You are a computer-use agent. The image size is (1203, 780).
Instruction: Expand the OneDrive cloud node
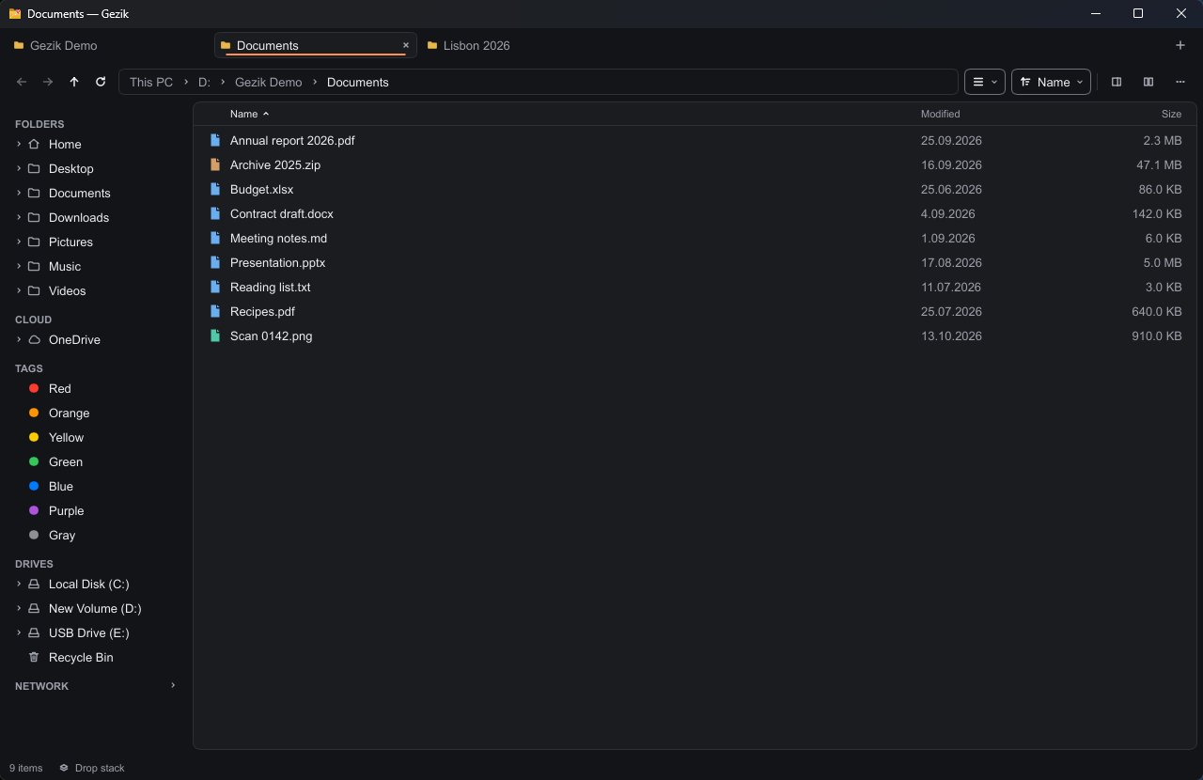click(19, 339)
